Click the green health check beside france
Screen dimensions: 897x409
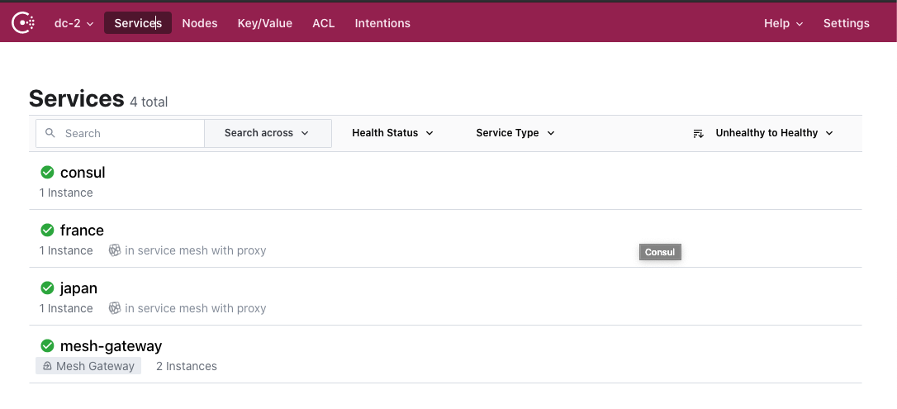point(47,231)
